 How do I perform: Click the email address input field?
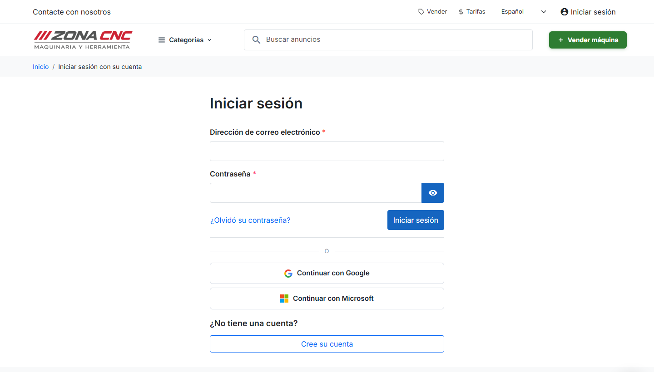(x=327, y=151)
